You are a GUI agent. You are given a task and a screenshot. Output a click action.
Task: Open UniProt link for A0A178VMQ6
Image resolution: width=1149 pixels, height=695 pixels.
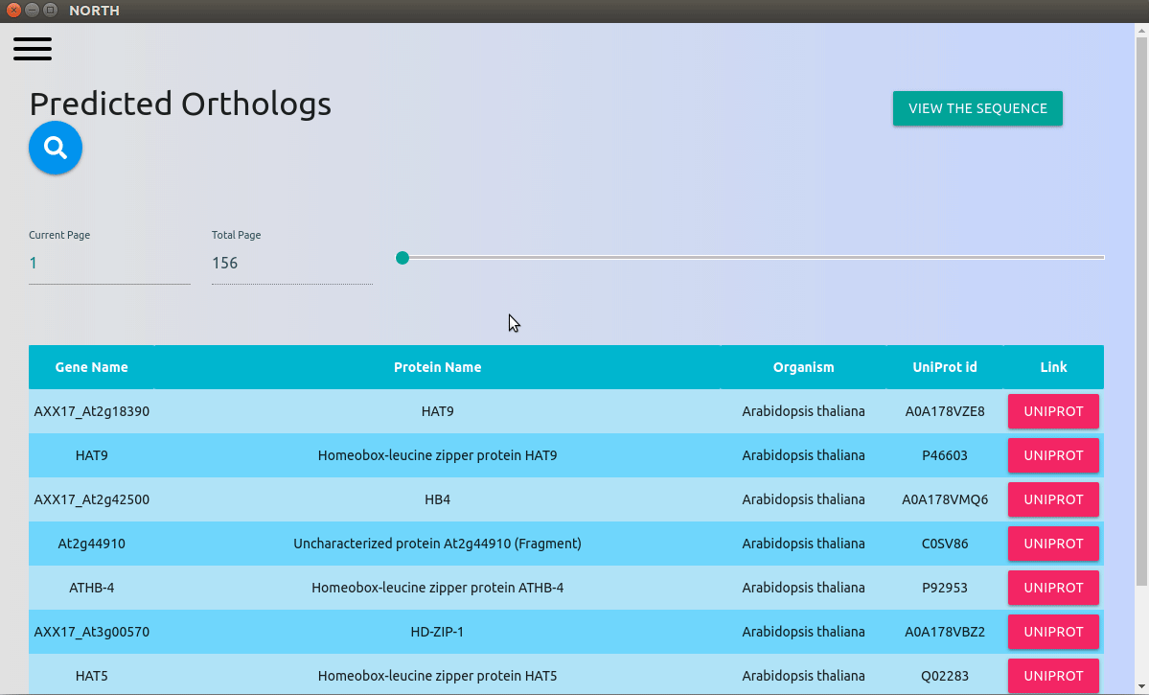[1053, 499]
